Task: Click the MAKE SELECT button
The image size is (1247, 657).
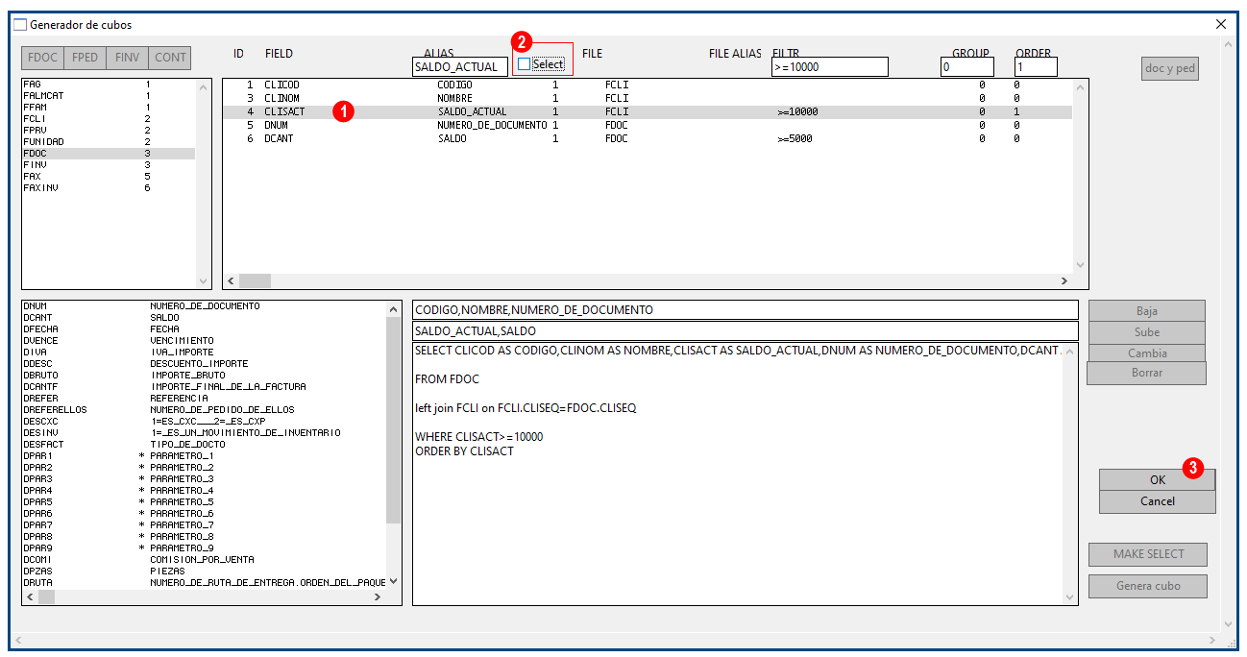Action: coord(1148,554)
